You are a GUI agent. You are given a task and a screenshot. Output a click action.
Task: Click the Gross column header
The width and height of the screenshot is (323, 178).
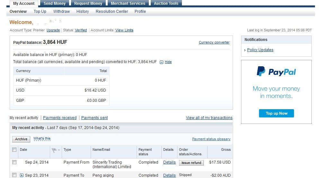226,150
